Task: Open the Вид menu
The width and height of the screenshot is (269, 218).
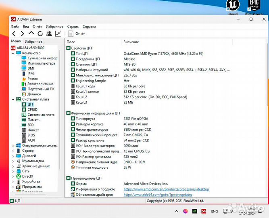Action: (26, 27)
